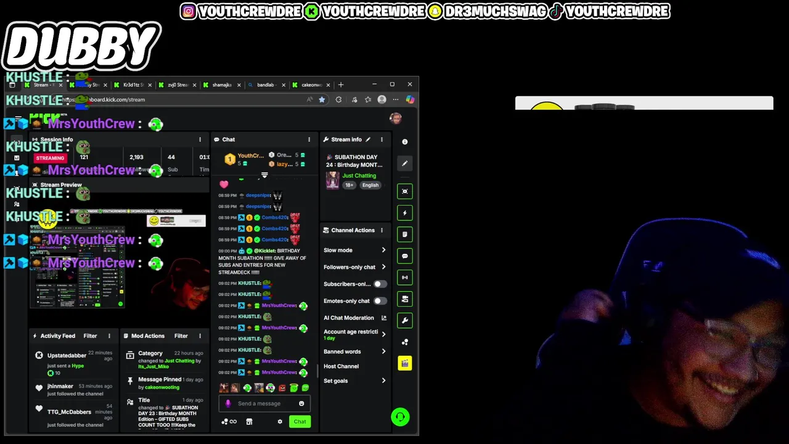Click the English language tag

pyautogui.click(x=370, y=185)
